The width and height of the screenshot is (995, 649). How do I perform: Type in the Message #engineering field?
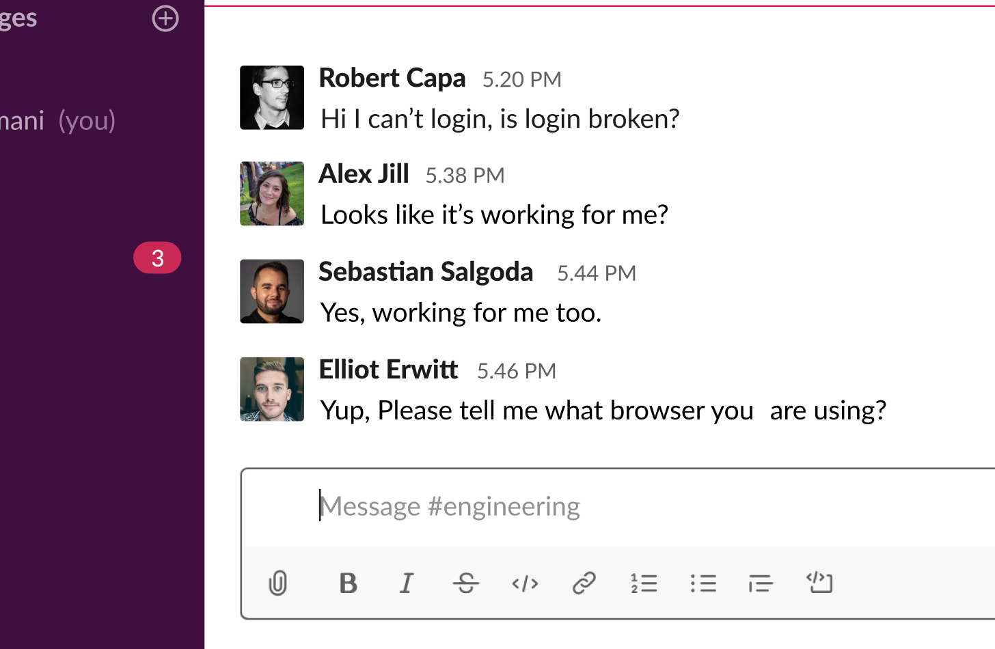615,507
